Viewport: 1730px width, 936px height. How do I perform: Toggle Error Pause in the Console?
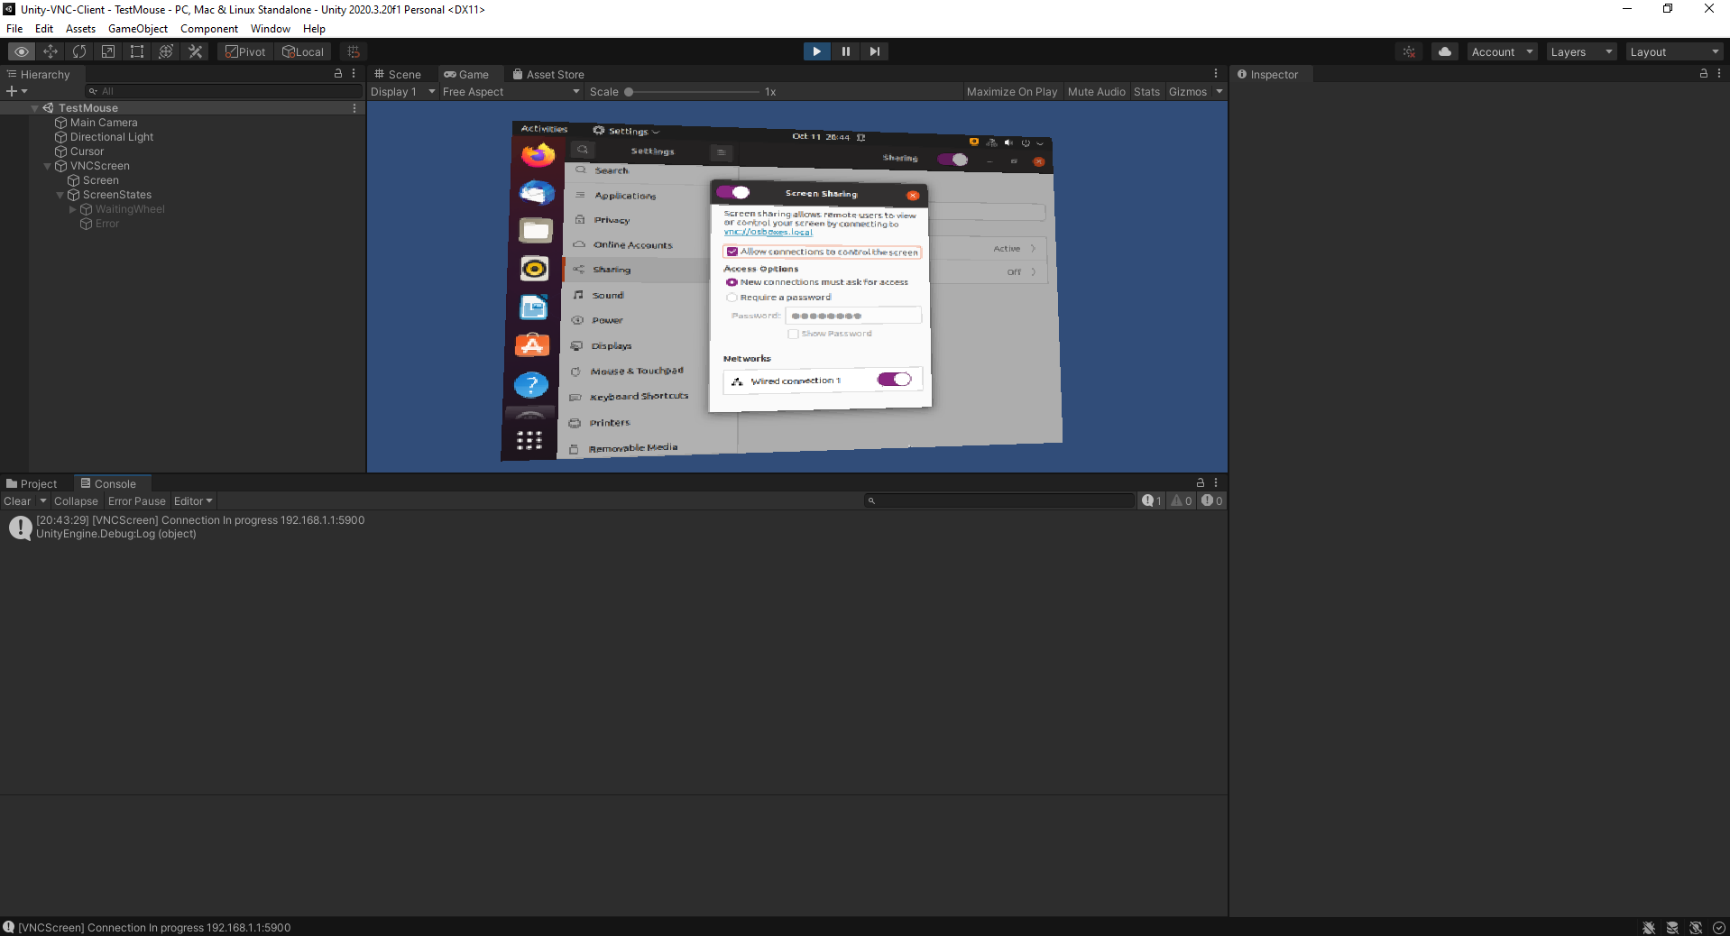(137, 501)
